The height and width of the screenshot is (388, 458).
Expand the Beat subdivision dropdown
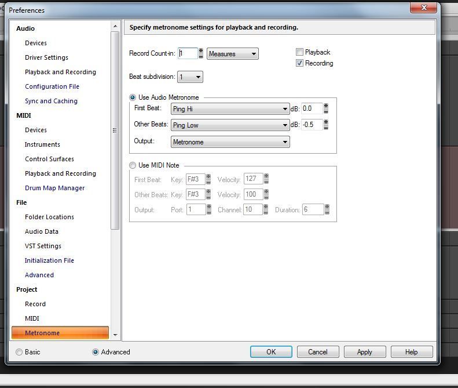pos(190,77)
